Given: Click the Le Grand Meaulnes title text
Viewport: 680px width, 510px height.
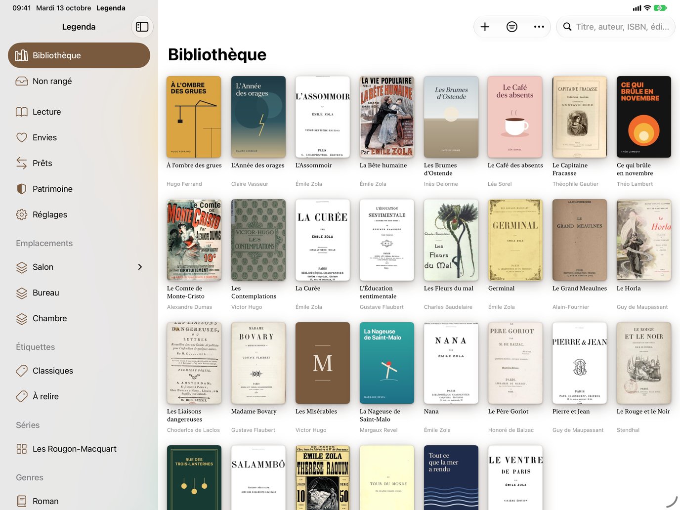Looking at the screenshot, I should coord(580,288).
